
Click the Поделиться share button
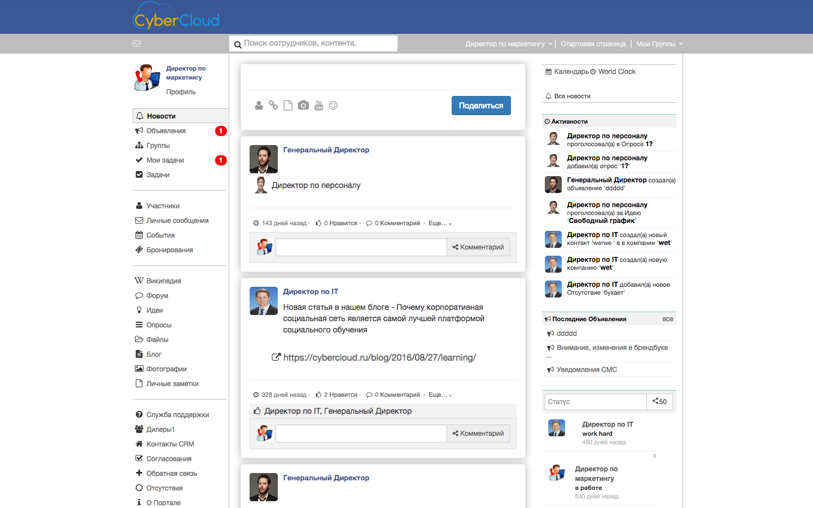point(481,105)
